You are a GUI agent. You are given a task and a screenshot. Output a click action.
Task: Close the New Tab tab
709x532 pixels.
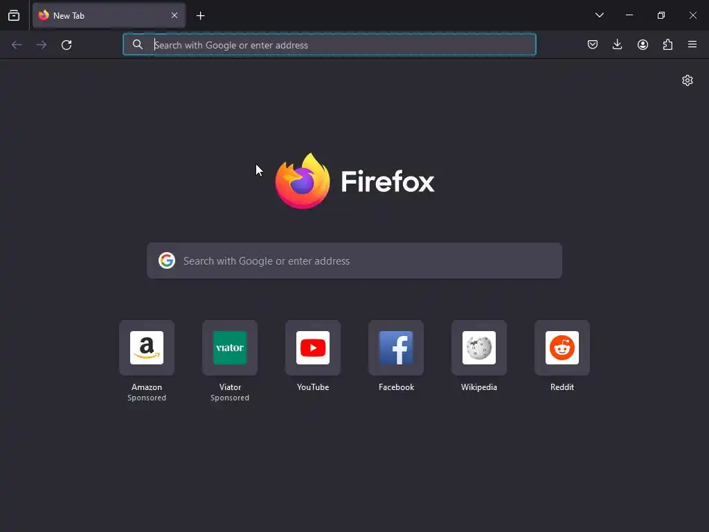(x=174, y=15)
